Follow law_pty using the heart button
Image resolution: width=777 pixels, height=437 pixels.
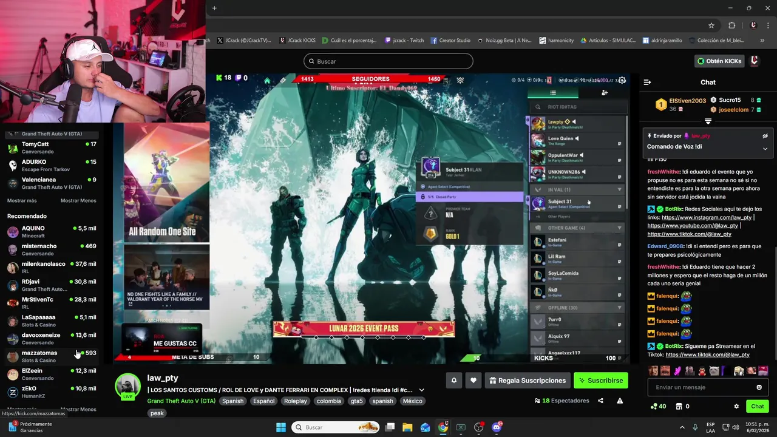[473, 381]
